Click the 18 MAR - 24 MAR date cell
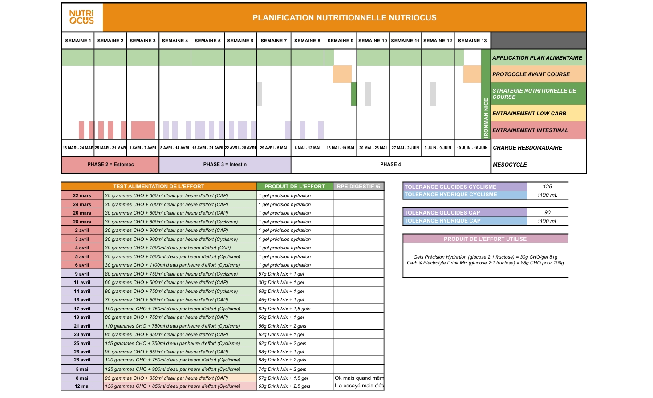The height and width of the screenshot is (398, 653). pos(78,148)
